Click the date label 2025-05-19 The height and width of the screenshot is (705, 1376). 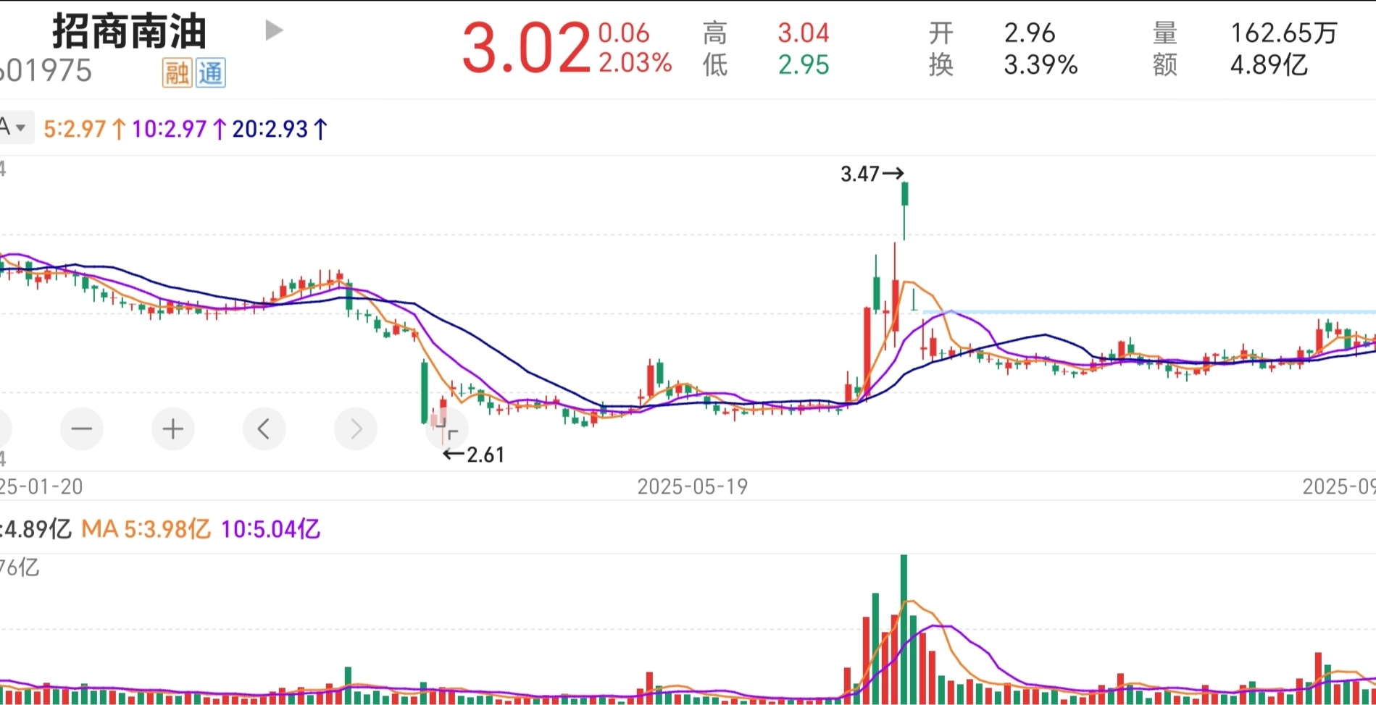click(x=692, y=486)
